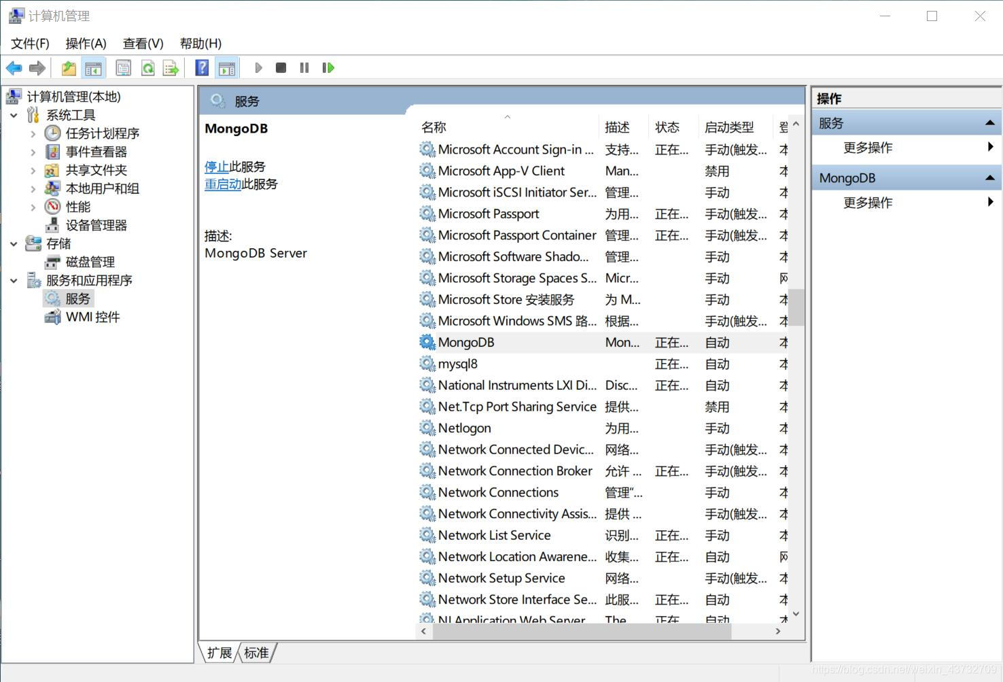Select the WMI 控件 tree node
The width and height of the screenshot is (1003, 682).
[92, 317]
